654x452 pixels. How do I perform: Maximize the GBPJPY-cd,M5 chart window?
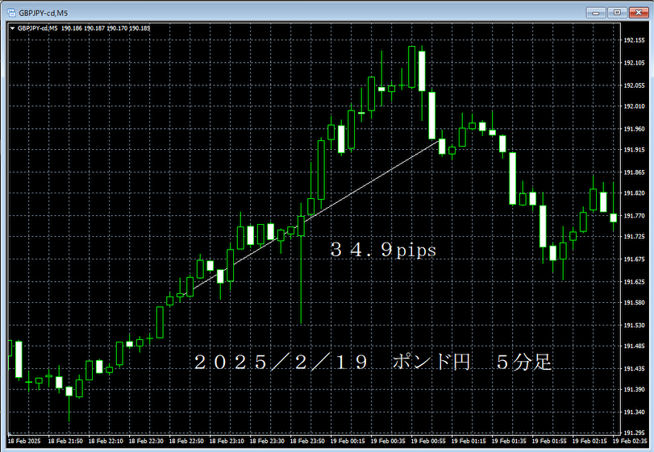click(617, 13)
